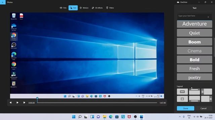Open Task View from the taskbar
Screen dimensions: 215x120
[x=86, y=117]
